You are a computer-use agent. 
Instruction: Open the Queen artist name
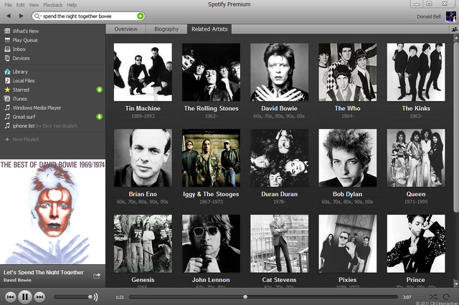(416, 194)
